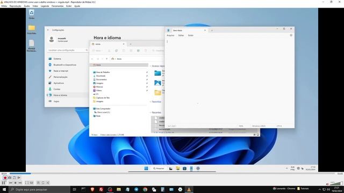Screen dimensions: 344x193
Task: Open the Vídeo menu
Action: tap(35, 6)
